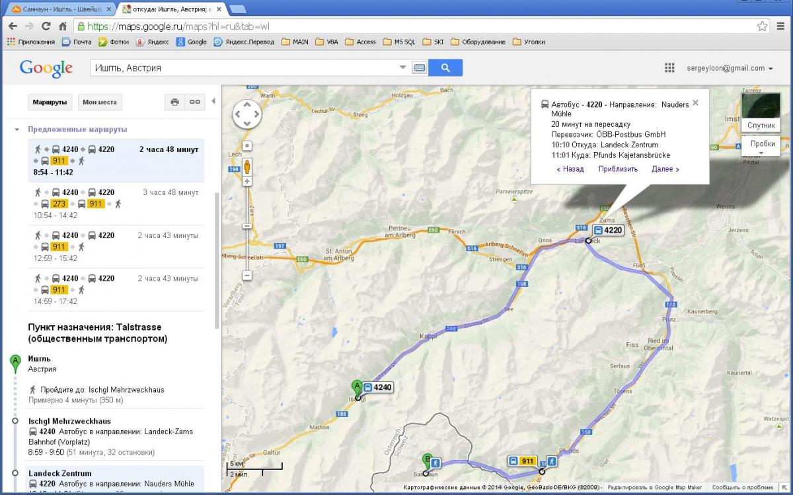Image resolution: width=793 pixels, height=495 pixels.
Task: Open the on-screen keyboard icon in search
Action: click(x=419, y=67)
